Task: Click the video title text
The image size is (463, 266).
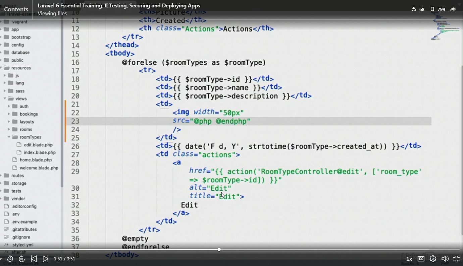Action: coord(119,6)
